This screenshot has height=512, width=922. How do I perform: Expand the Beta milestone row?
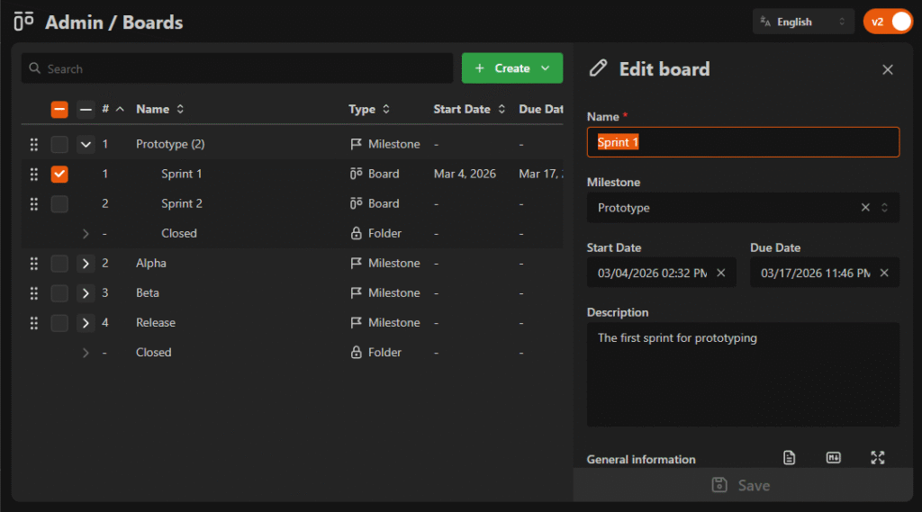(x=86, y=293)
